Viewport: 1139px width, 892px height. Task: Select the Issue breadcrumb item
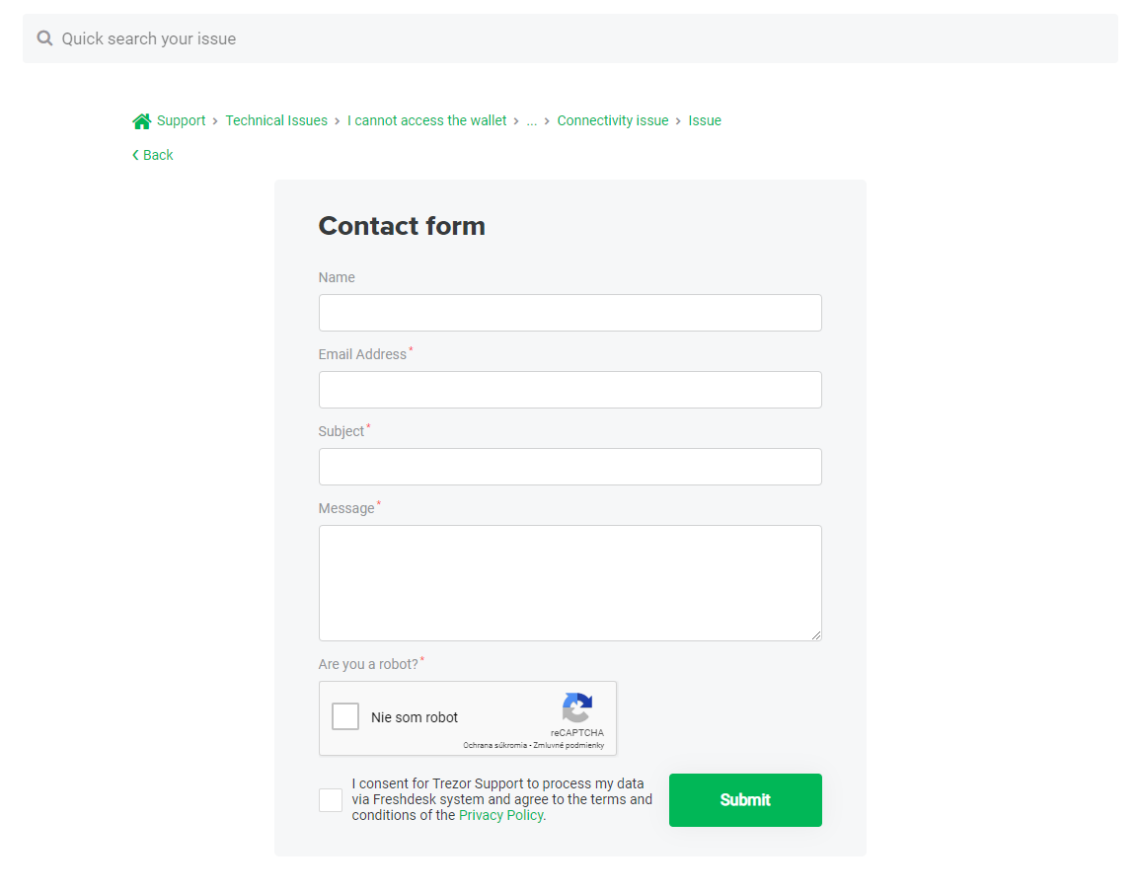click(705, 120)
